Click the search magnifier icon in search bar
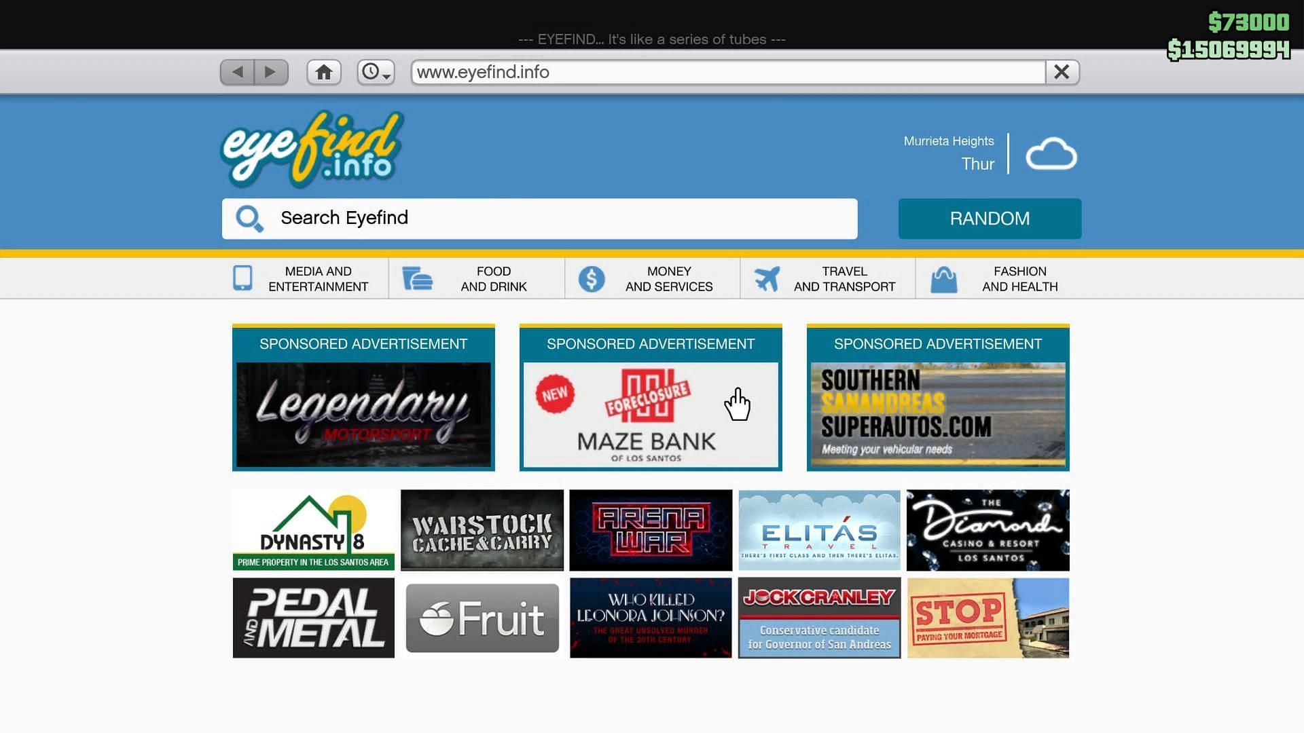The image size is (1304, 733). click(249, 217)
